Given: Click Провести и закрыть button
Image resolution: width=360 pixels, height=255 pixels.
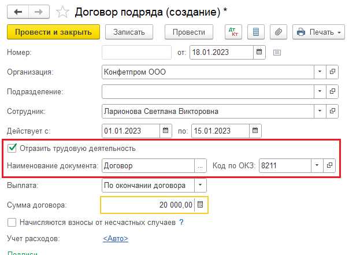Looking at the screenshot, I should coord(54,32).
